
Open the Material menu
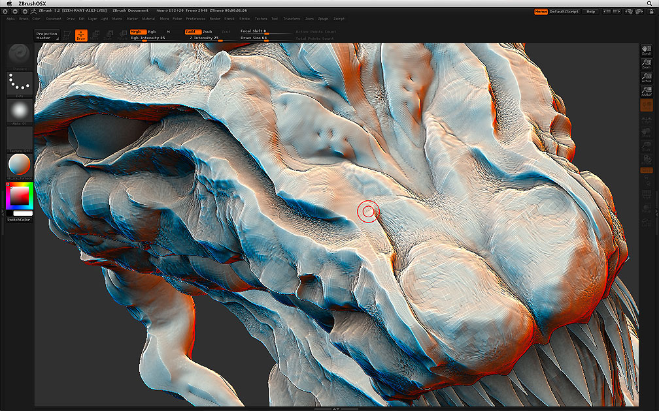point(148,19)
